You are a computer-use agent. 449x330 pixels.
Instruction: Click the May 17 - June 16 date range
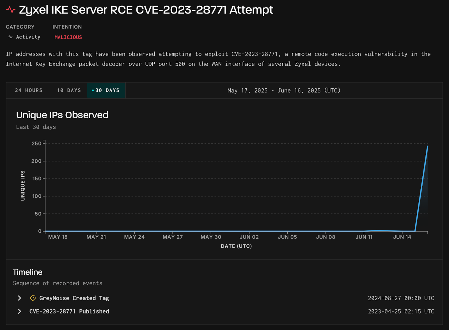pyautogui.click(x=283, y=90)
